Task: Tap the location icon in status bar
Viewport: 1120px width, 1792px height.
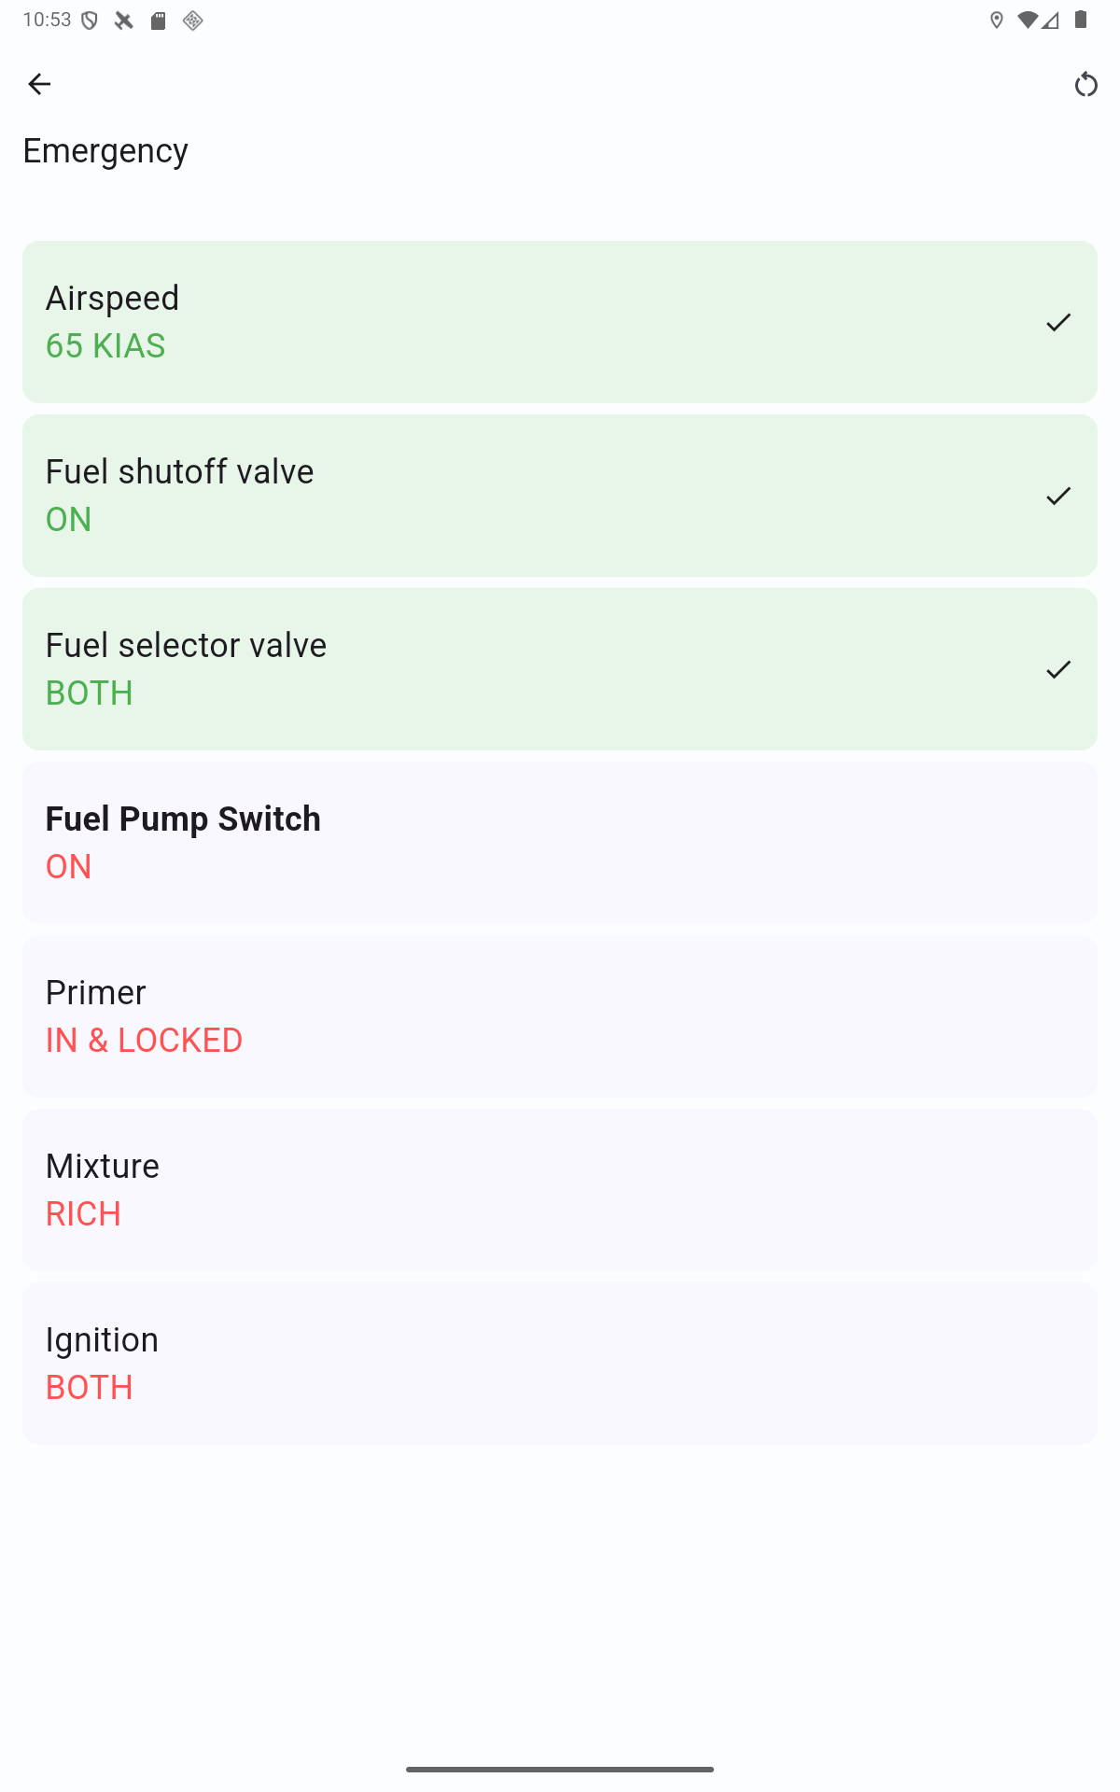Action: (x=997, y=21)
